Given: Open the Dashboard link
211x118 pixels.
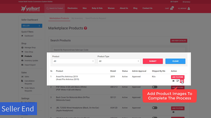Looking at the screenshot, I should pyautogui.click(x=29, y=36).
